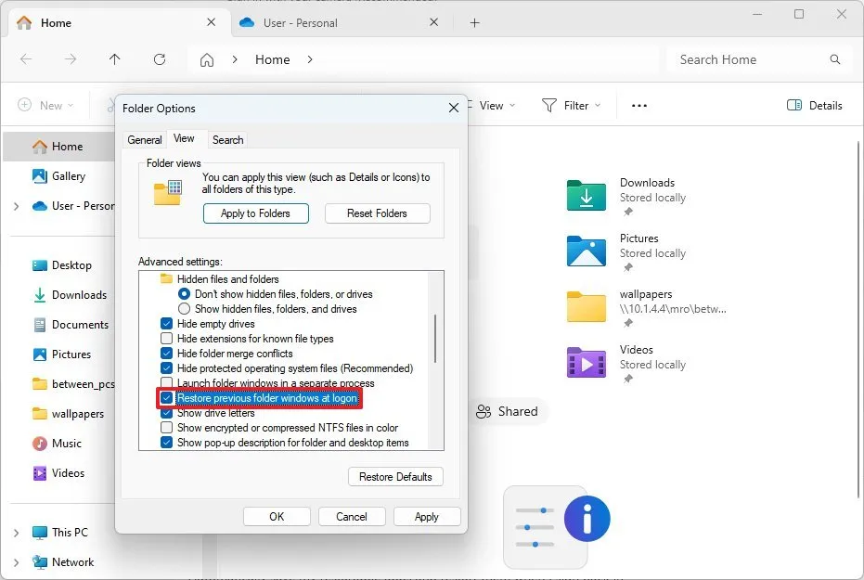Click chevron after home icon in address bar
Image resolution: width=864 pixels, height=580 pixels.
pos(235,59)
